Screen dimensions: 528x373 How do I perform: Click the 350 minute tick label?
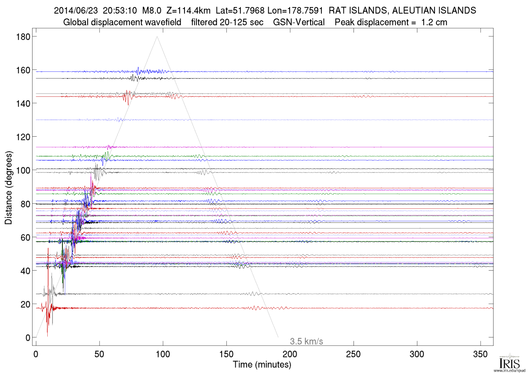click(x=480, y=354)
